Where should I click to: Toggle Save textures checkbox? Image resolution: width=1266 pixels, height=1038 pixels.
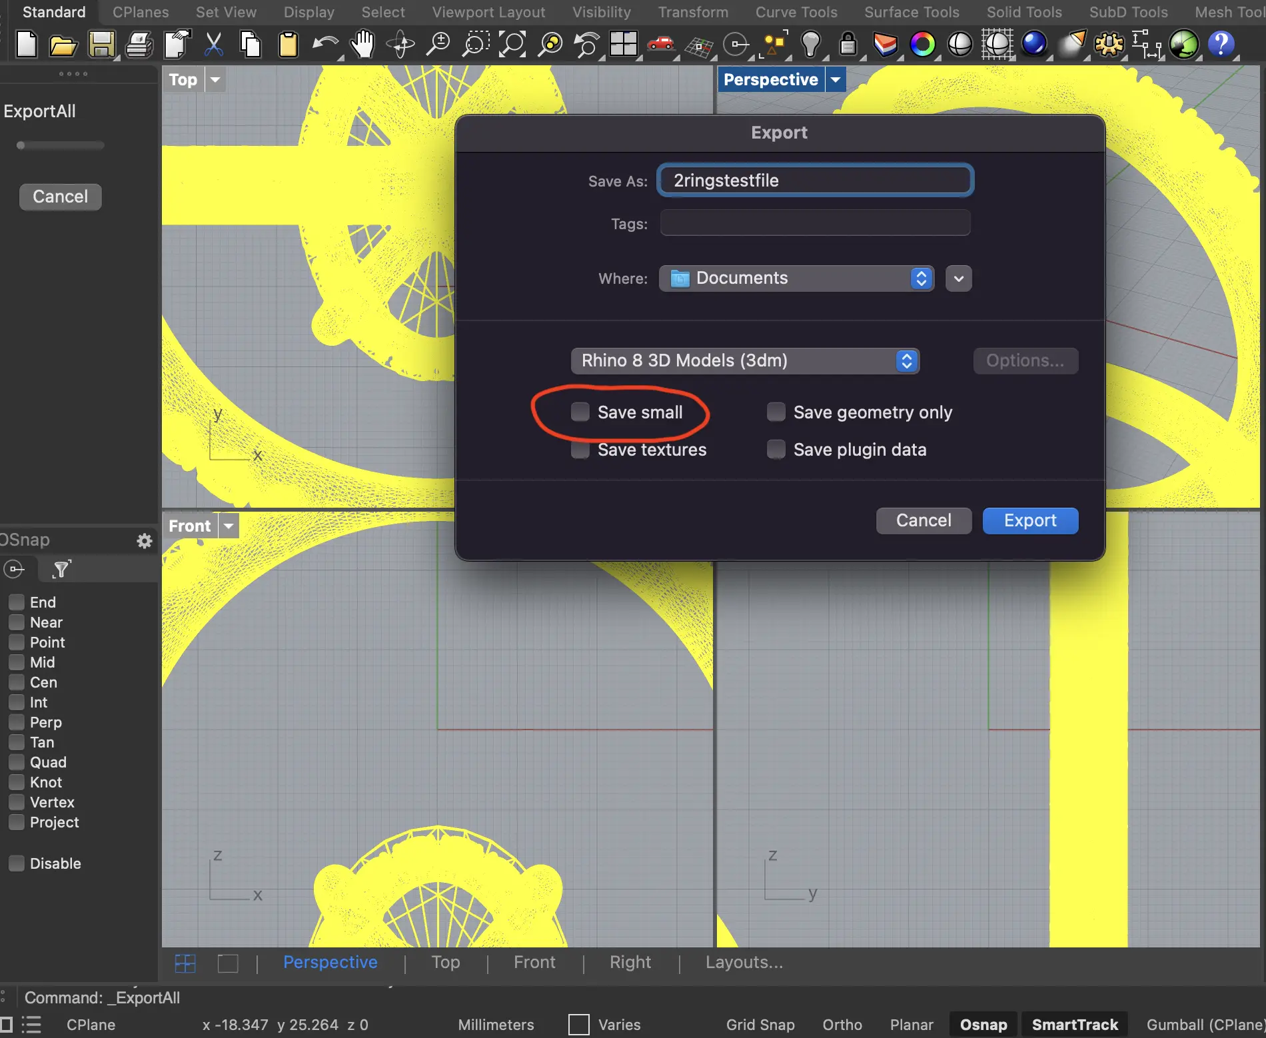click(x=580, y=450)
